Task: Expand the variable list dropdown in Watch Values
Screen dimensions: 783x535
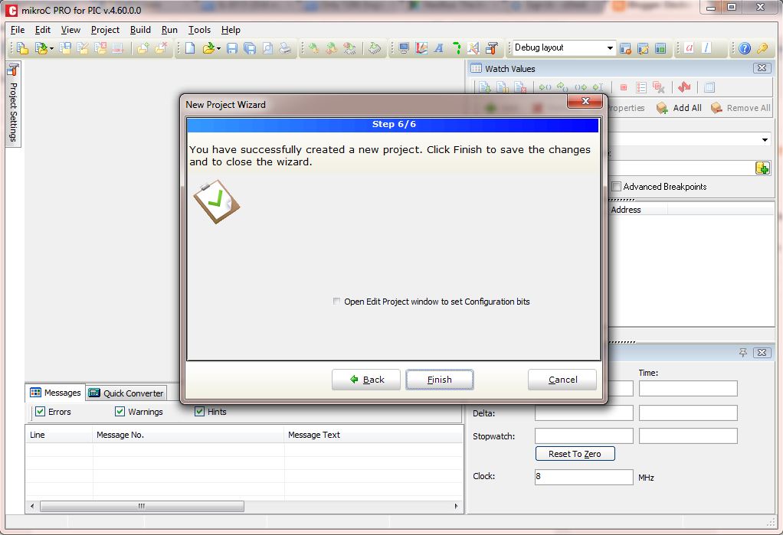Action: 765,140
